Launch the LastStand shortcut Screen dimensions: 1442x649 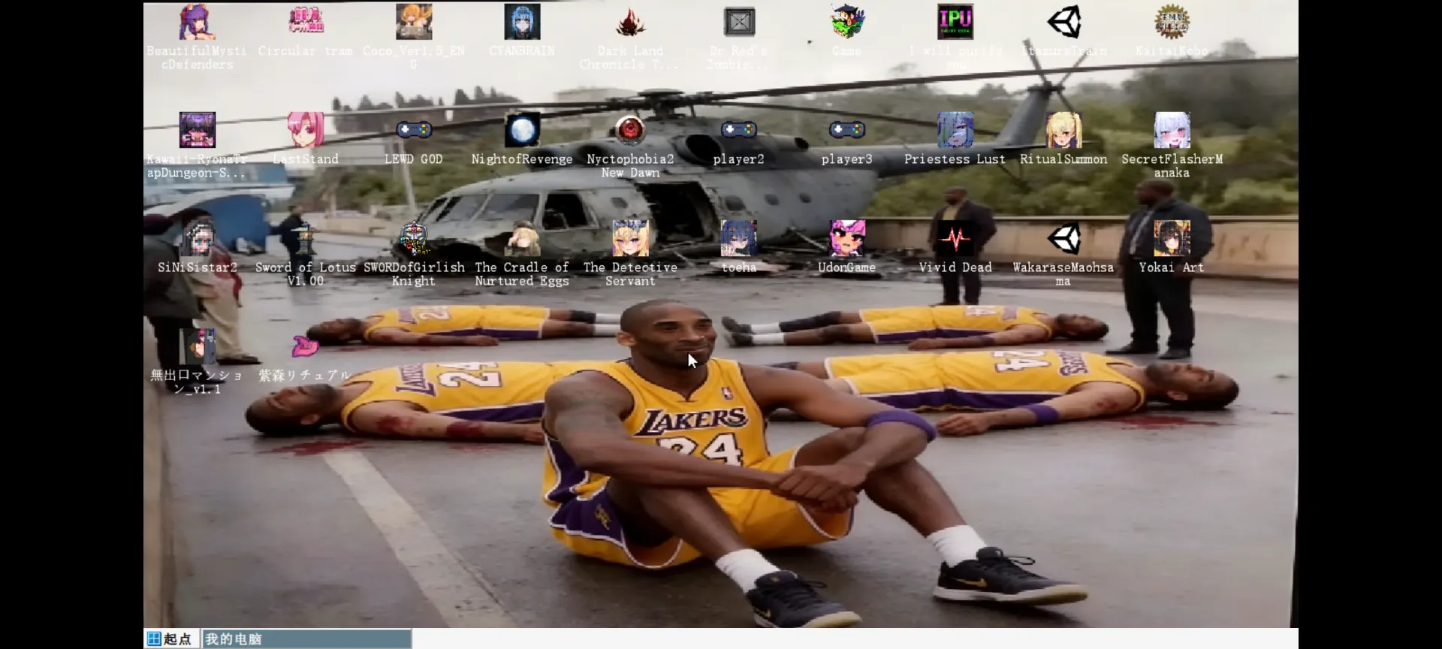coord(306,131)
